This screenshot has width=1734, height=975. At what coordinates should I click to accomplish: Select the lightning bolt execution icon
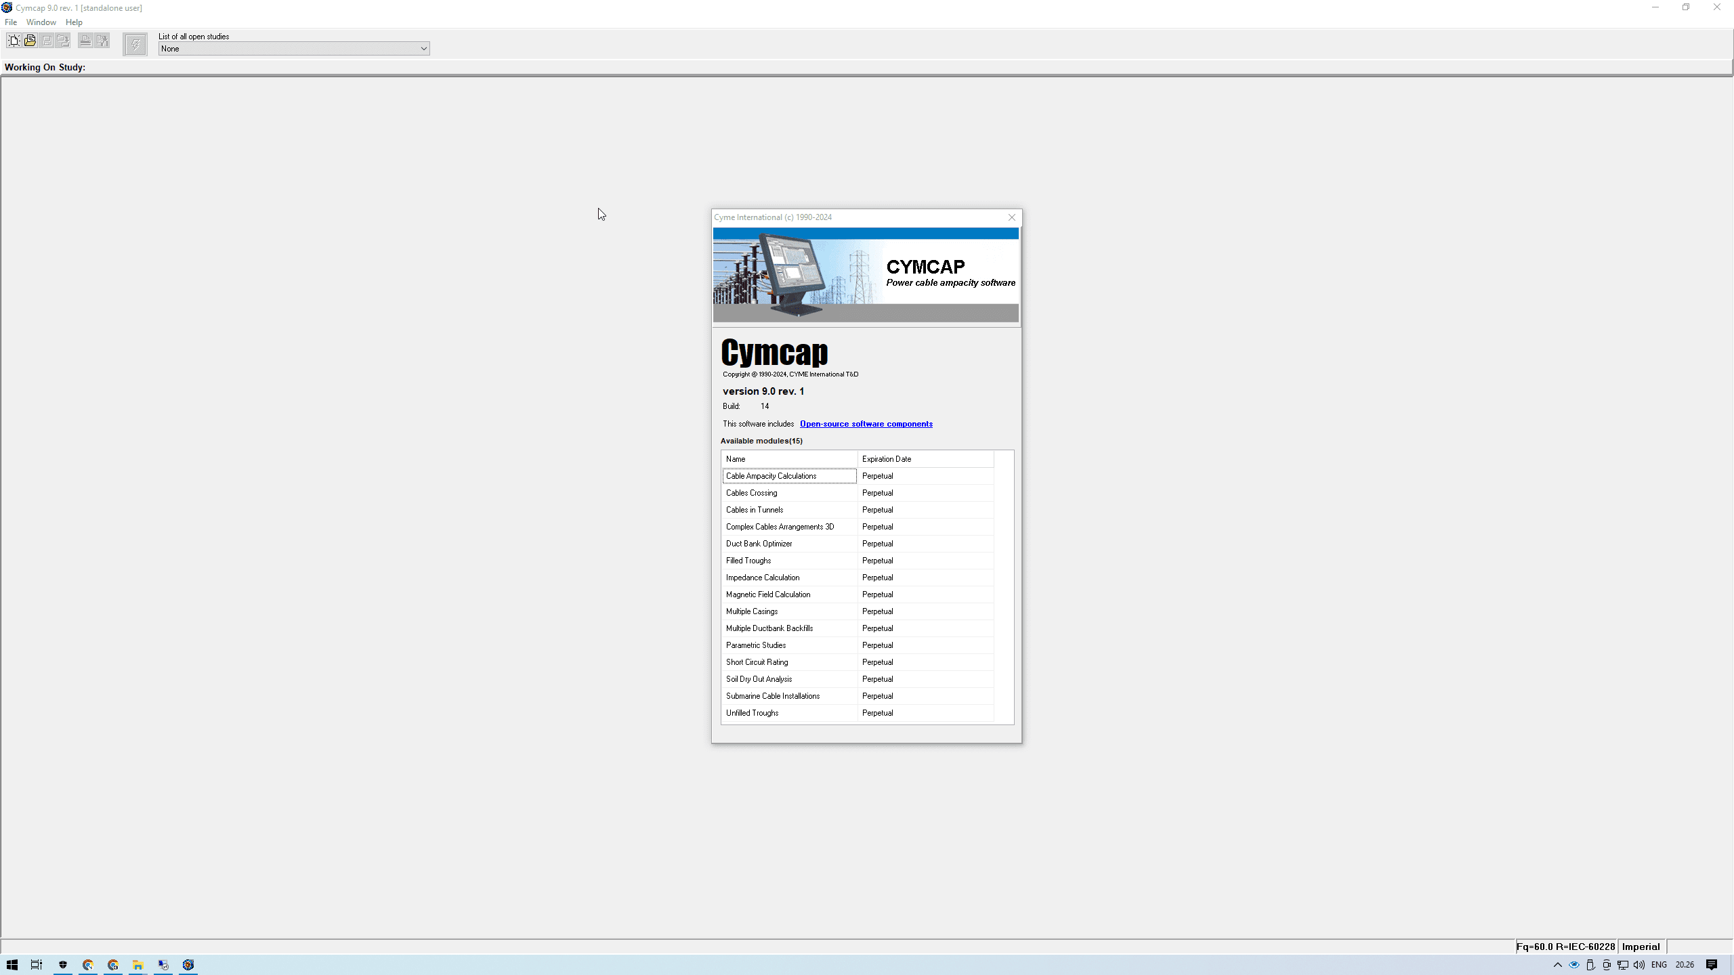(135, 44)
